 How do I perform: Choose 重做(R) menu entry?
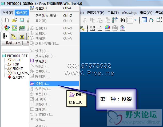(54, 21)
